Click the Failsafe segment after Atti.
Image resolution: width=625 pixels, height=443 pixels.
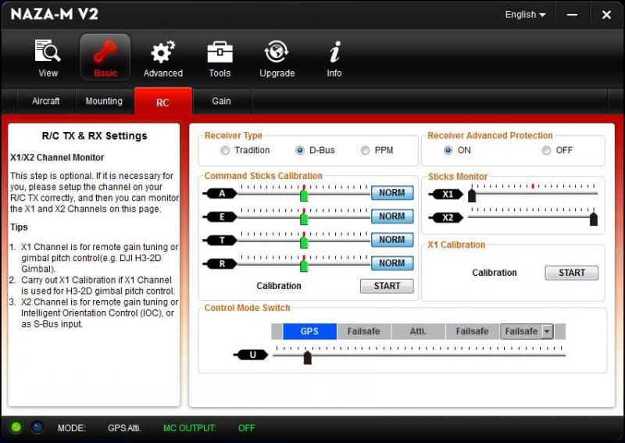[x=473, y=331]
